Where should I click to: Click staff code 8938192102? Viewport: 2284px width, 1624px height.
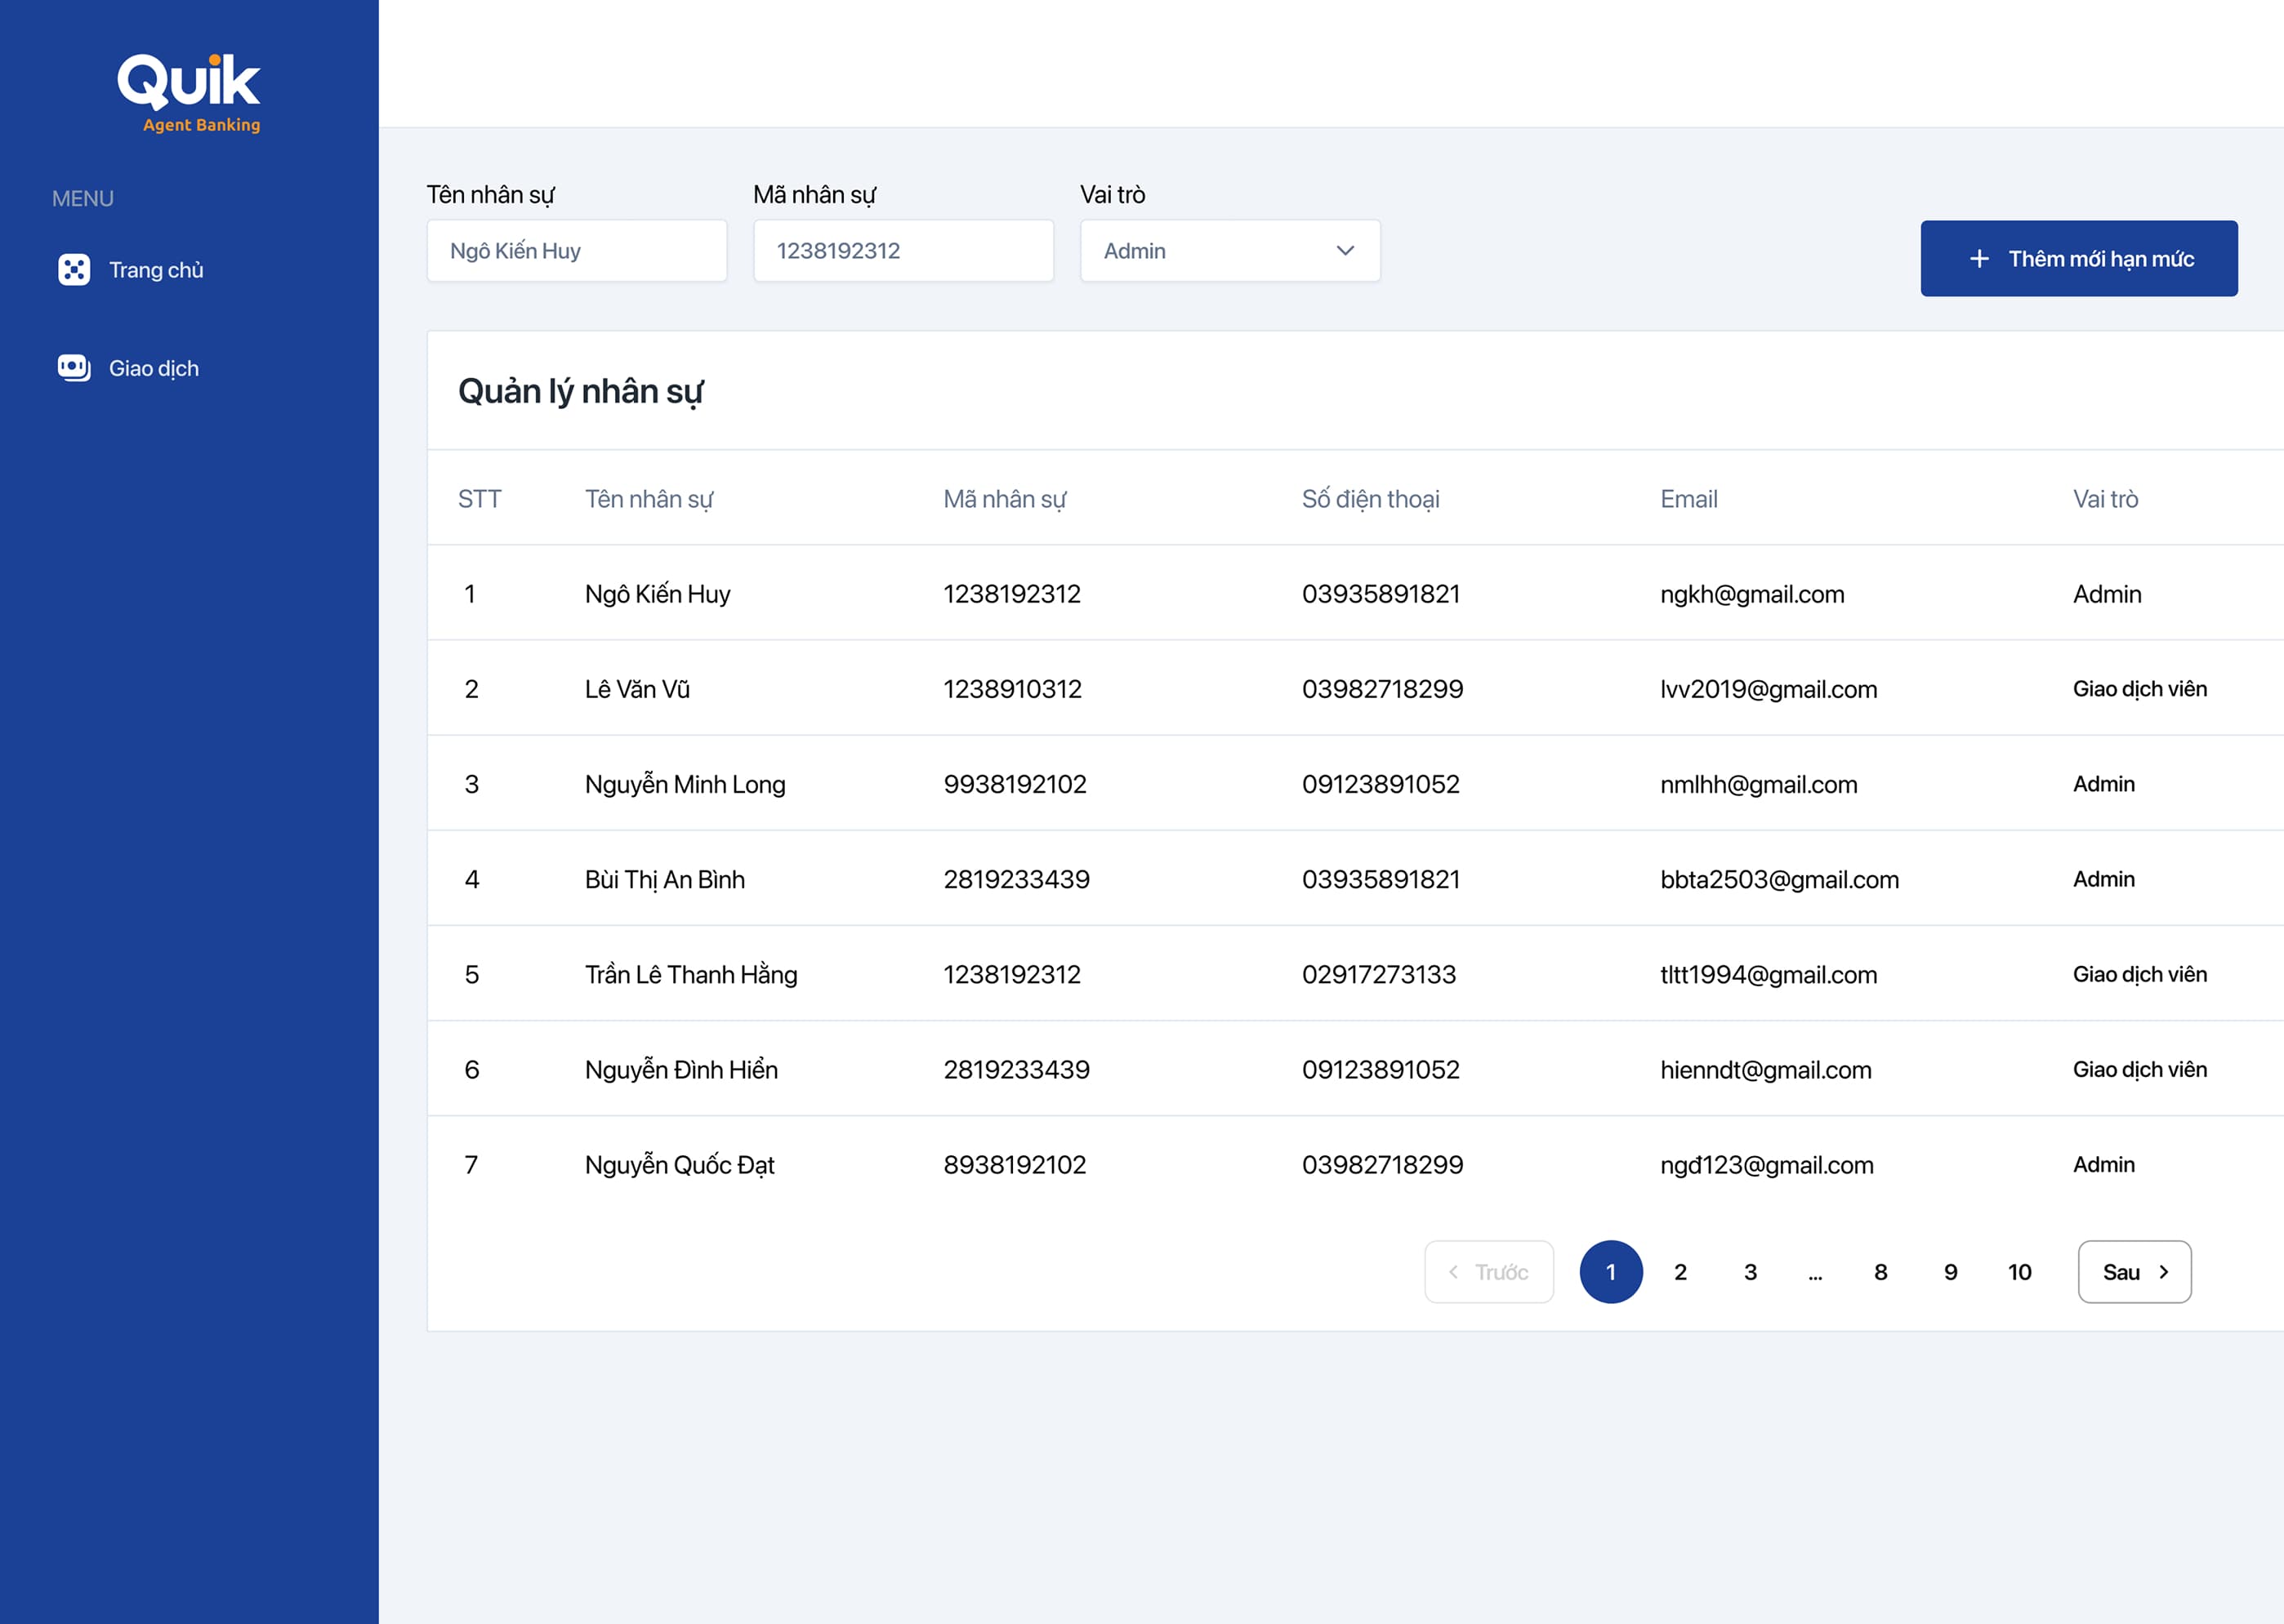coord(1015,1165)
